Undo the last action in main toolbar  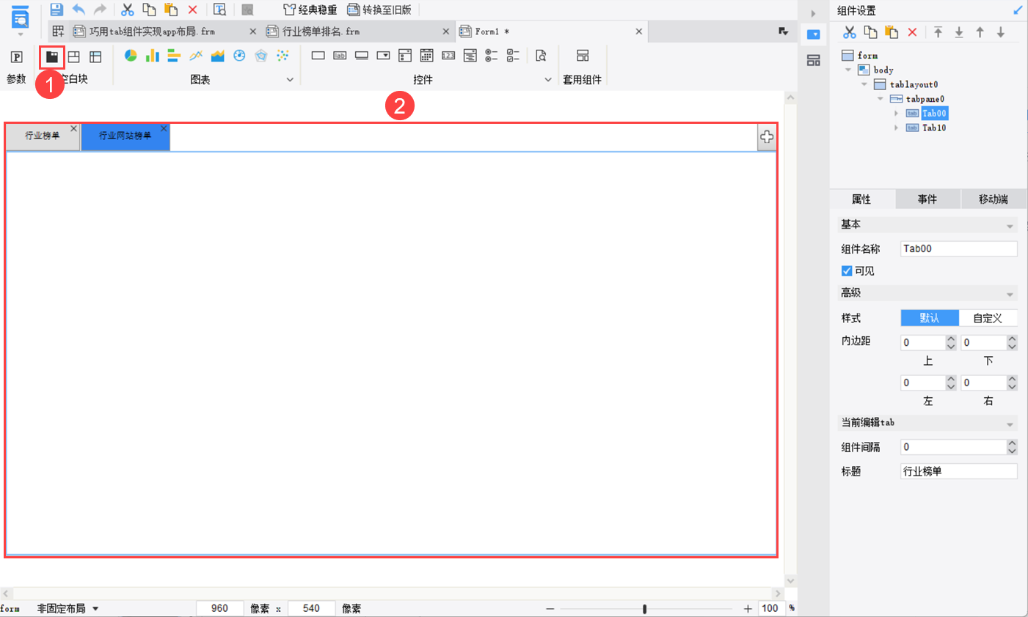click(79, 10)
